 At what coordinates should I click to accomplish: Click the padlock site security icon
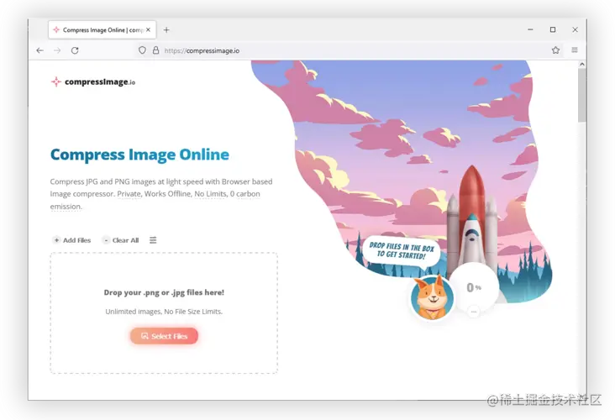[x=155, y=50]
